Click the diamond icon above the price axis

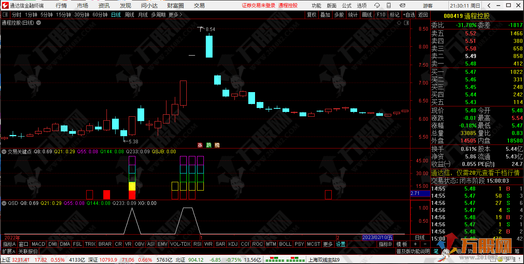point(399,23)
